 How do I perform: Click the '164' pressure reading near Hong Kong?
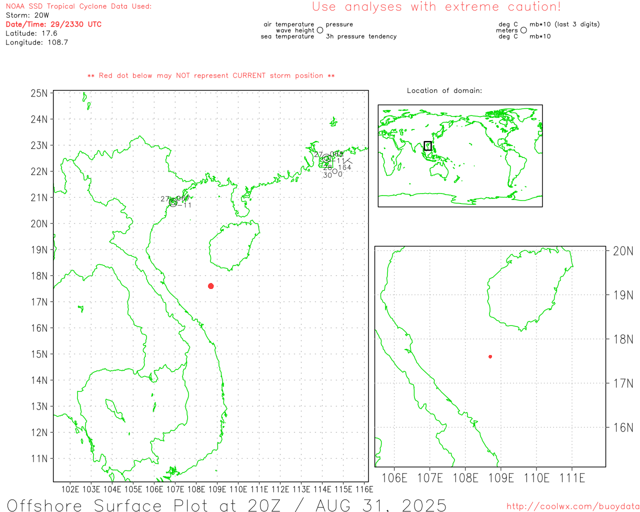coord(345,167)
